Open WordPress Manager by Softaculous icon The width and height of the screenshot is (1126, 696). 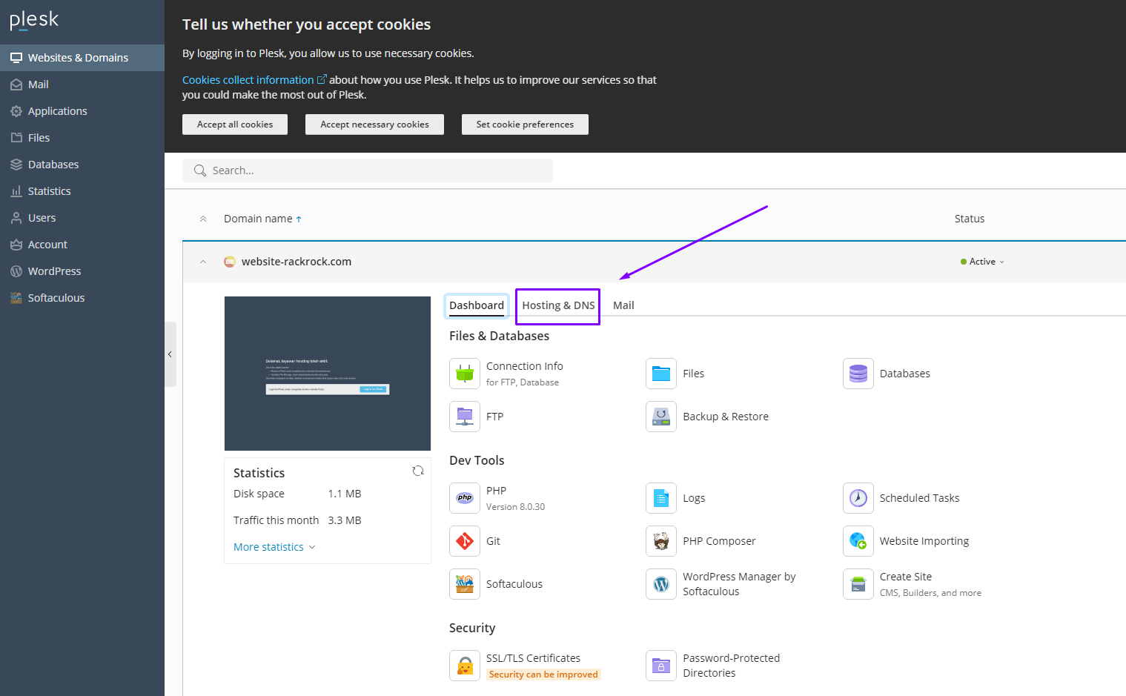661,584
